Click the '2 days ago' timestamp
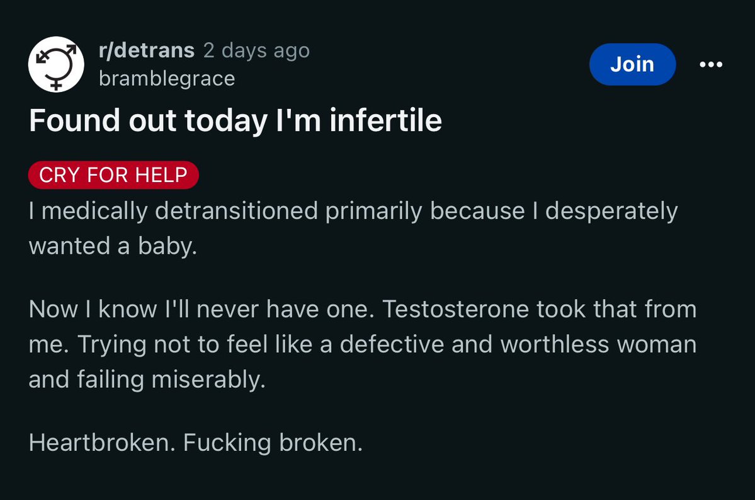Image resolution: width=755 pixels, height=500 pixels. pyautogui.click(x=256, y=50)
